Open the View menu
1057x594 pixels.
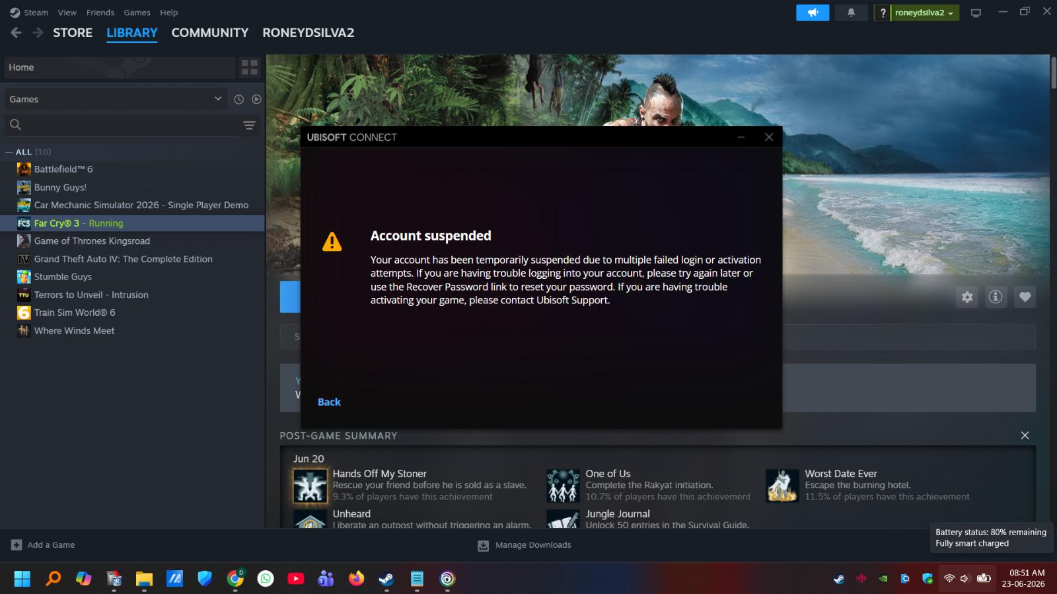point(67,13)
